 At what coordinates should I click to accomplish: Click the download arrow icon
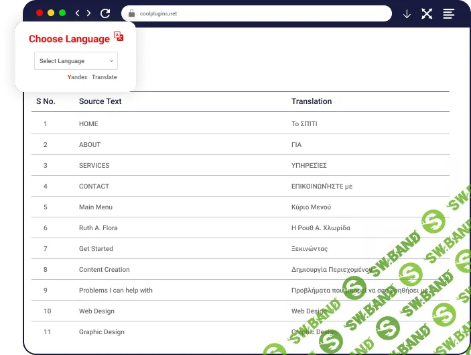pyautogui.click(x=407, y=13)
